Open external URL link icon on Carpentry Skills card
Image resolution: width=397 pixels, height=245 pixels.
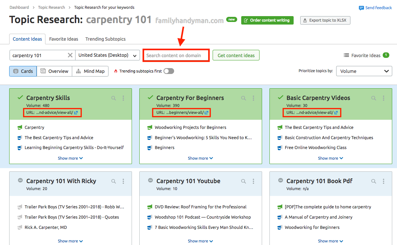click(76, 113)
